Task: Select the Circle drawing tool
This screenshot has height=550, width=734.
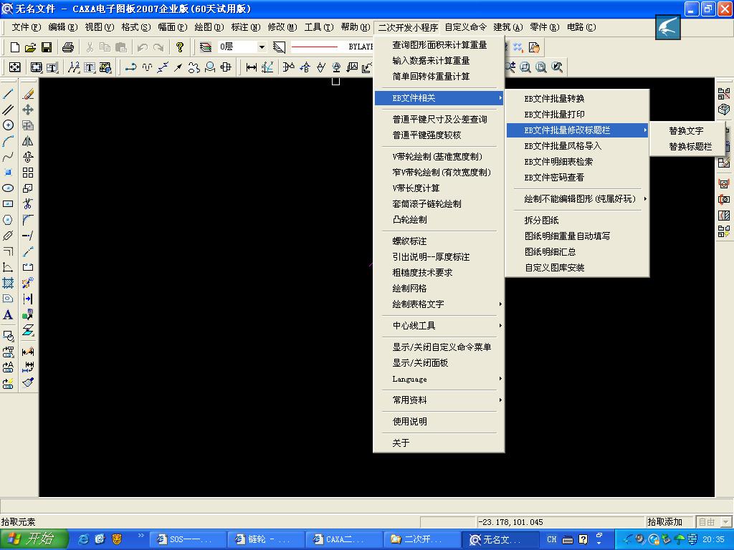Action: pos(8,125)
